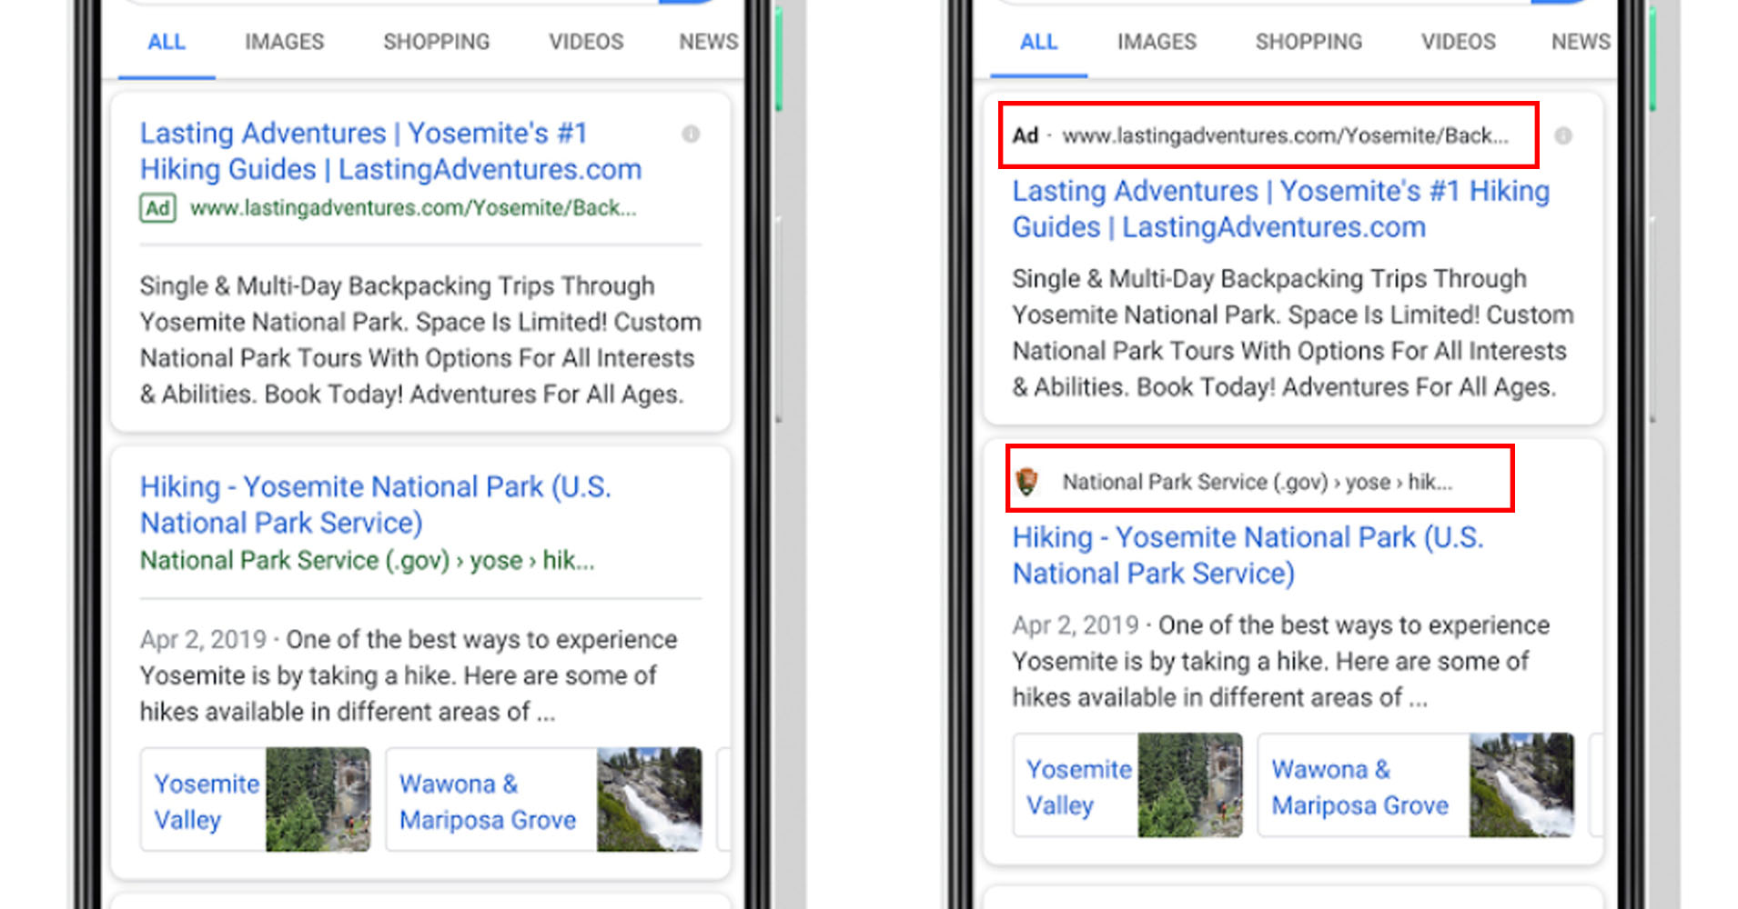Select ALL tab on left phone

[167, 42]
